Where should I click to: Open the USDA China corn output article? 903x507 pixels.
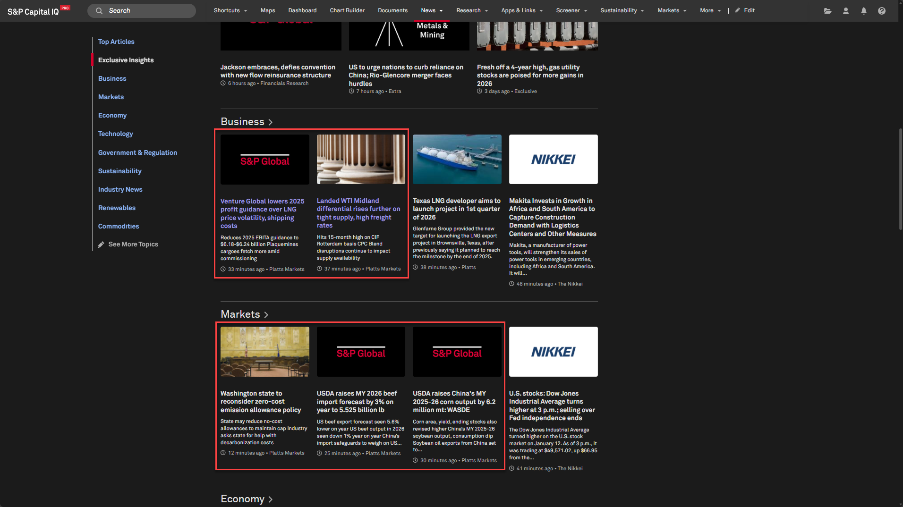pyautogui.click(x=454, y=402)
